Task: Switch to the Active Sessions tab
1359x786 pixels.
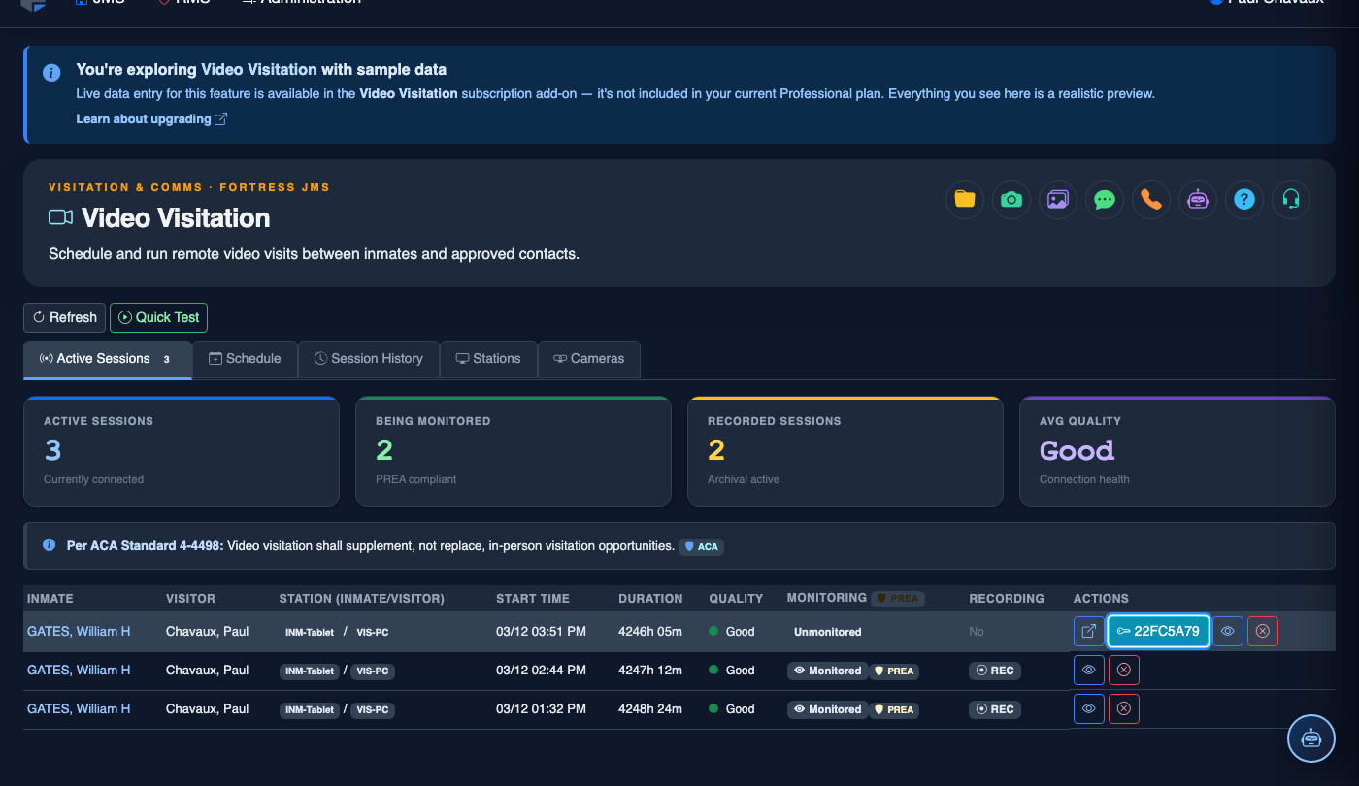Action: [x=108, y=359]
